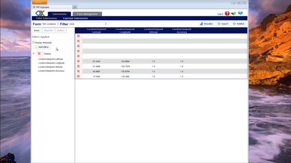Switch to the Form Management tab
This screenshot has width=291, height=163.
(87, 14)
